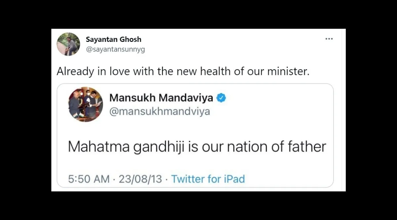Click the Sayantan Ghosh display name
Image resolution: width=397 pixels, height=220 pixels.
pos(113,39)
